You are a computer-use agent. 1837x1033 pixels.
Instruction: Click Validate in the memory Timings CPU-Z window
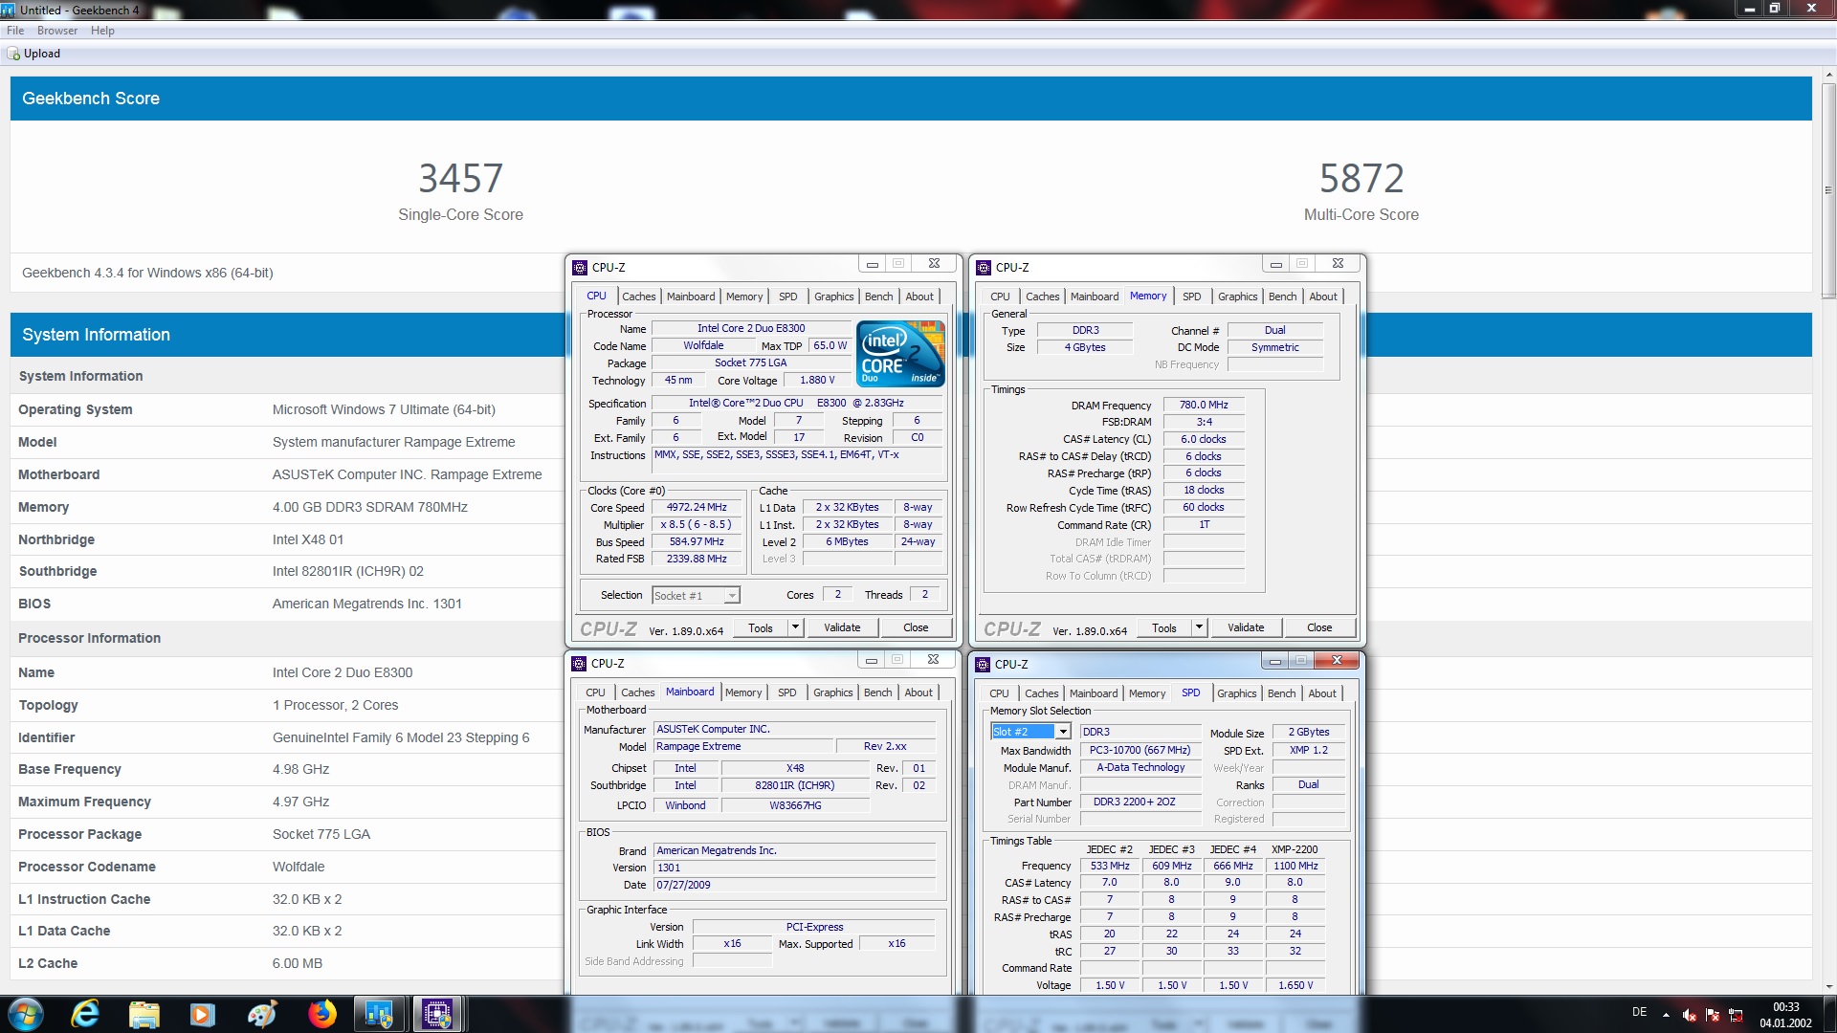[1246, 627]
